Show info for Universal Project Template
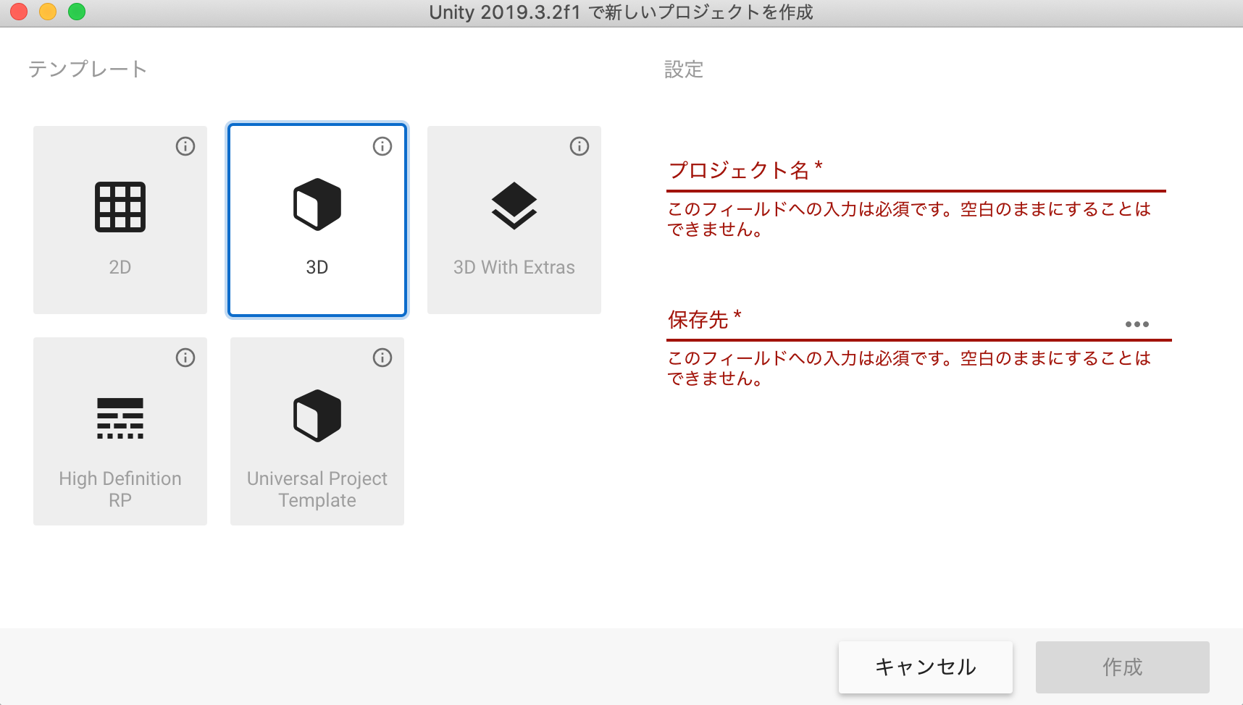Viewport: 1243px width, 705px height. pos(382,358)
